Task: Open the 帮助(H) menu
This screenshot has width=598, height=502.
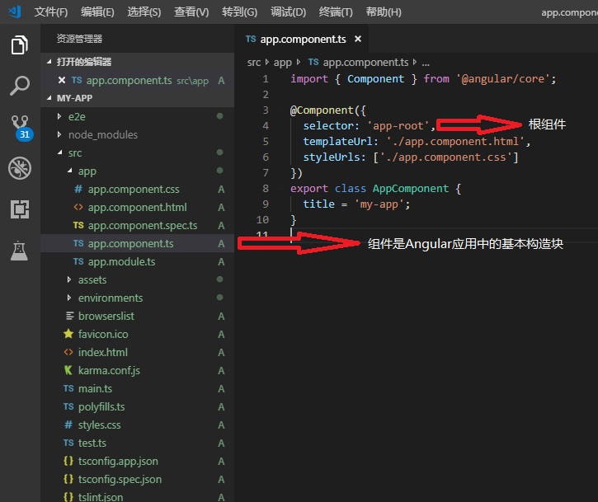Action: [384, 12]
